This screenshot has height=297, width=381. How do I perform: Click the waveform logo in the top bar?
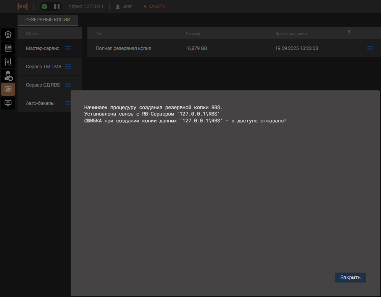tap(23, 6)
